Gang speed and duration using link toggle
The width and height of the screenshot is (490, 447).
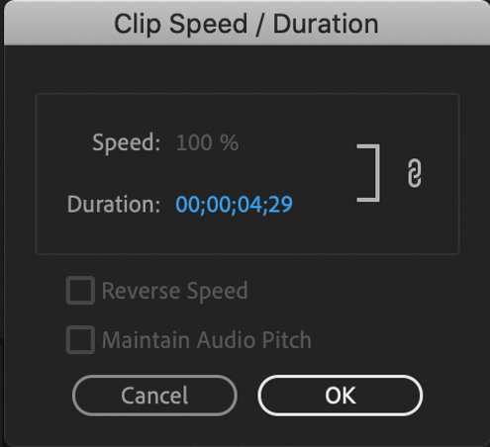tap(415, 173)
